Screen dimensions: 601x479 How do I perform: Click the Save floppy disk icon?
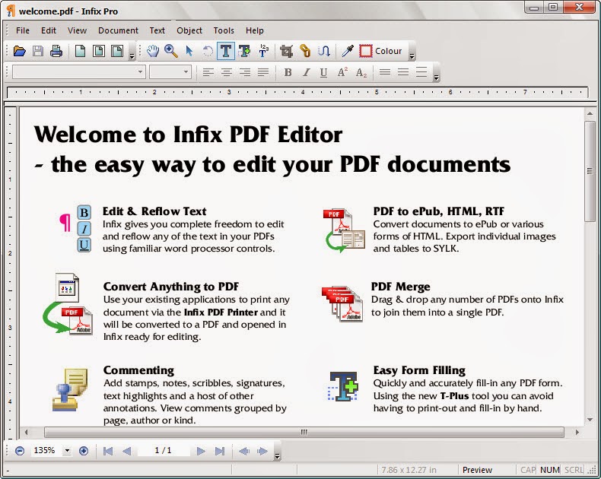coord(37,51)
